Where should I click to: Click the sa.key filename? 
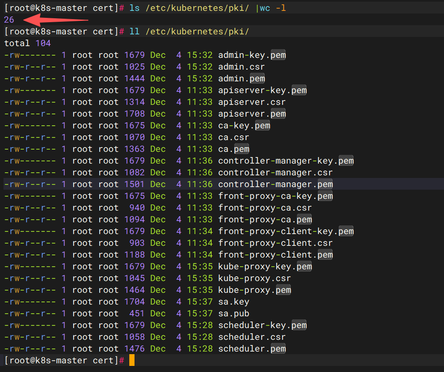233,302
